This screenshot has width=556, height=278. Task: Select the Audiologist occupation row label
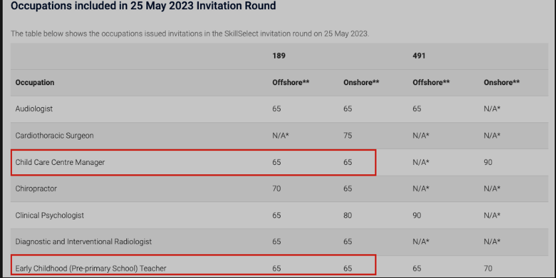click(34, 108)
